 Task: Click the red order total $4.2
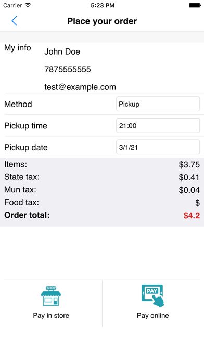[x=192, y=216]
